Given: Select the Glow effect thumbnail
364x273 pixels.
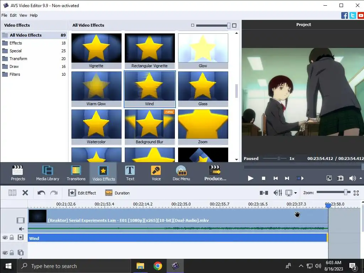Looking at the screenshot, I should point(203,51).
